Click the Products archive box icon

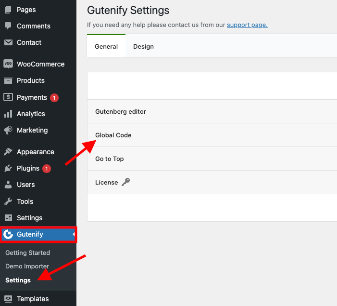(8, 80)
